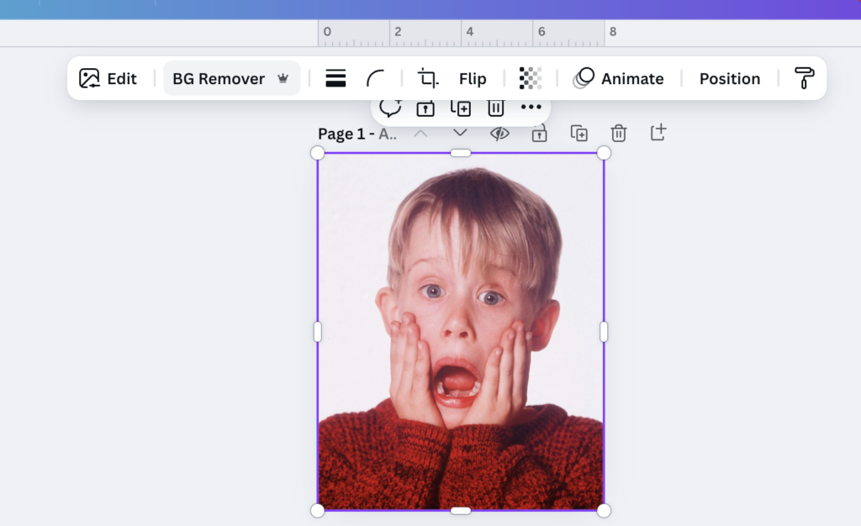Open the Animate panel
The width and height of the screenshot is (861, 526).
(619, 78)
